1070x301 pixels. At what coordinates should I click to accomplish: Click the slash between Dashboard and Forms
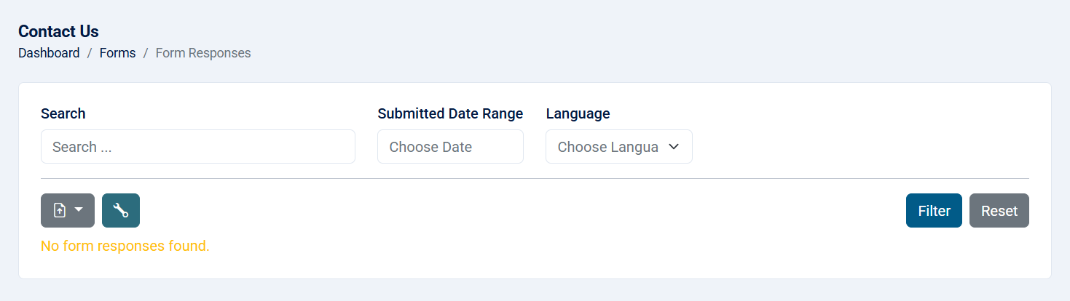point(90,53)
